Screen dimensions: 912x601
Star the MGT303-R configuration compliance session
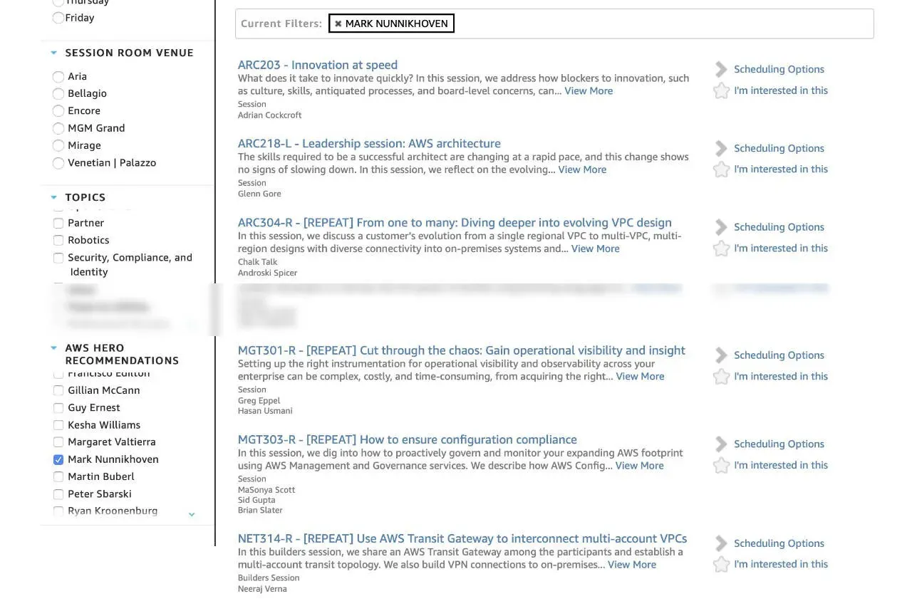tap(721, 465)
